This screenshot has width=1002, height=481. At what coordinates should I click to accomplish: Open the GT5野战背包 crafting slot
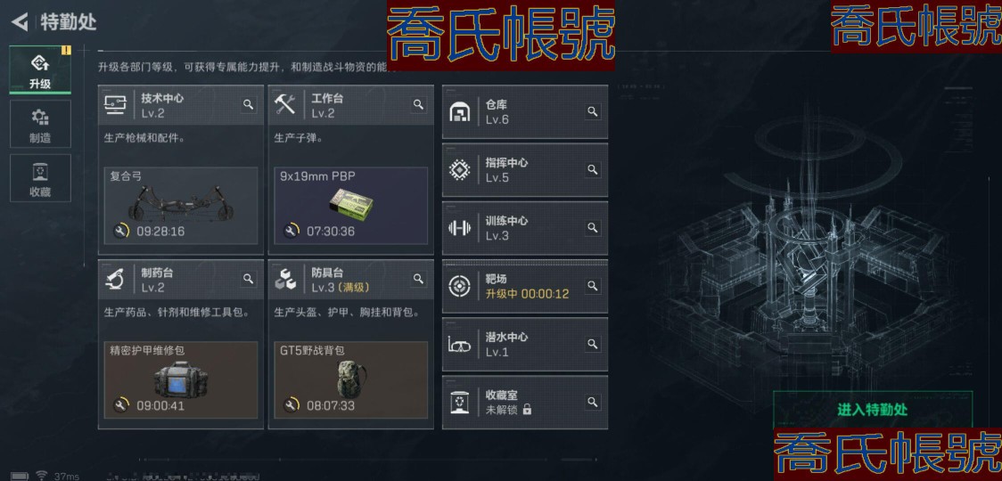[x=351, y=380]
